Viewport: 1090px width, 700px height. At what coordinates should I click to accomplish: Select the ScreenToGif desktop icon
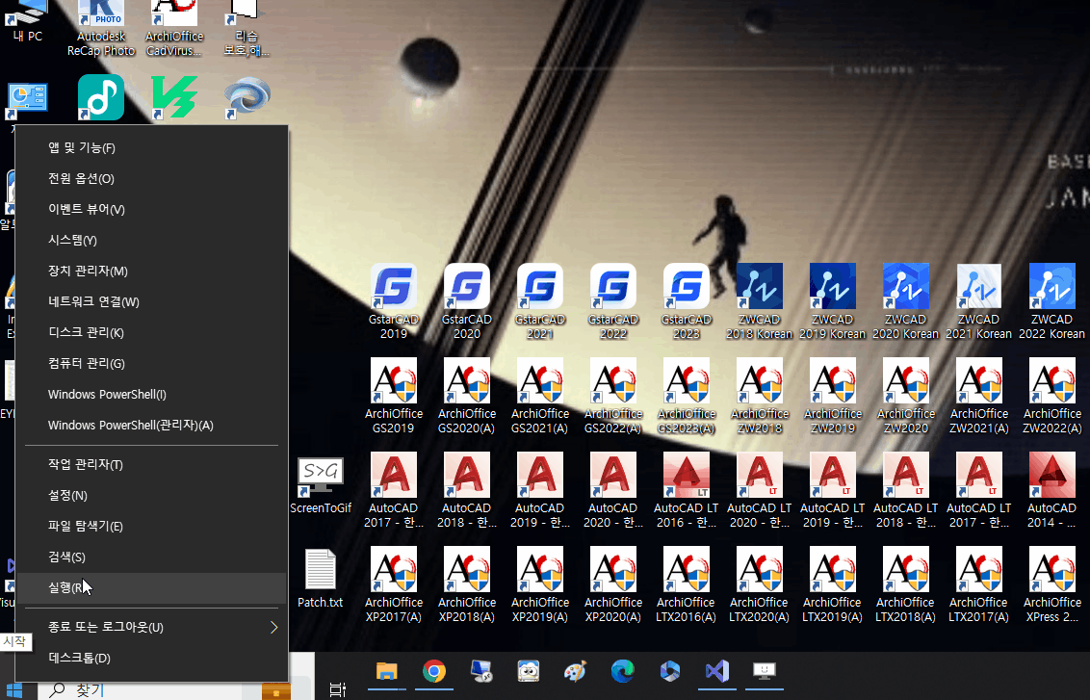coord(321,484)
